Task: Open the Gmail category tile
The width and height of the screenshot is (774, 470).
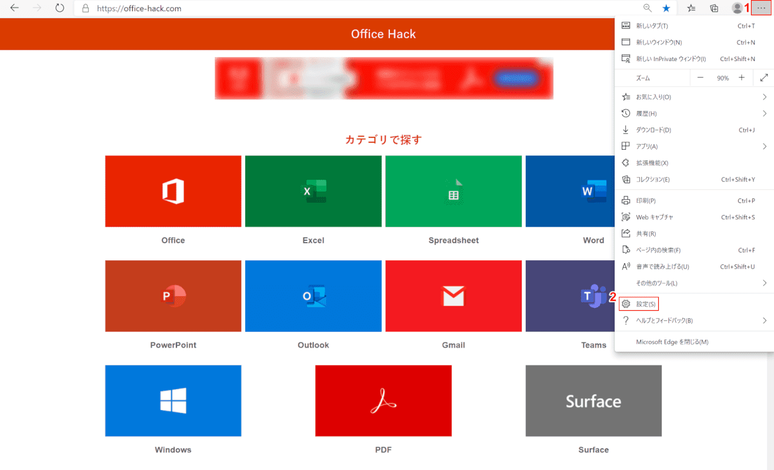Action: click(453, 296)
